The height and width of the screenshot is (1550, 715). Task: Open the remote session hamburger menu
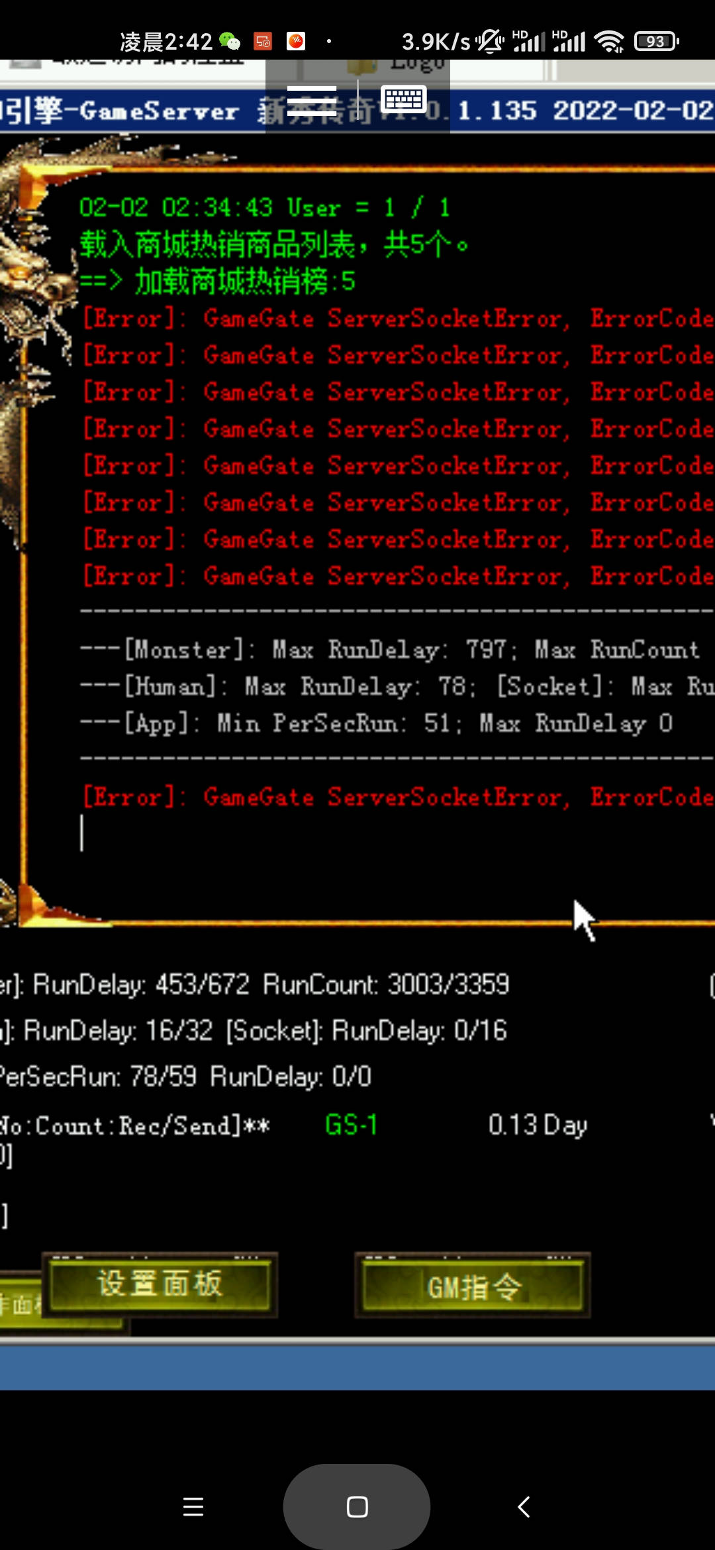pos(311,101)
